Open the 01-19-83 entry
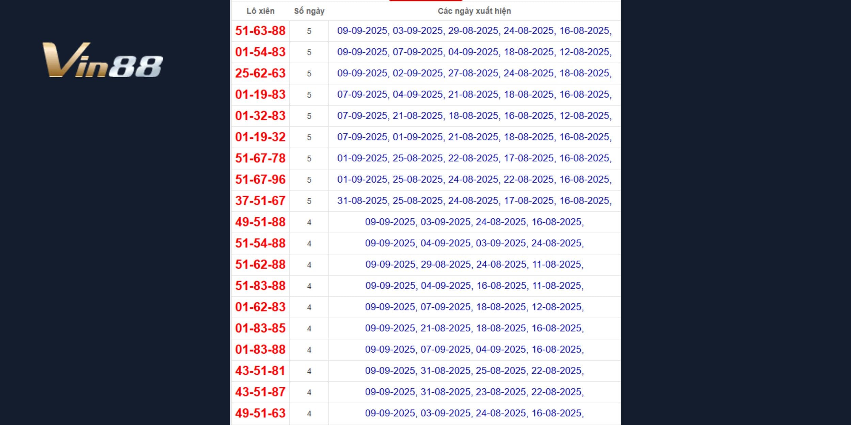The width and height of the screenshot is (851, 425). 260,95
